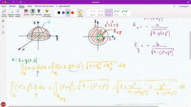Pick the red ink color

pos(72,12)
